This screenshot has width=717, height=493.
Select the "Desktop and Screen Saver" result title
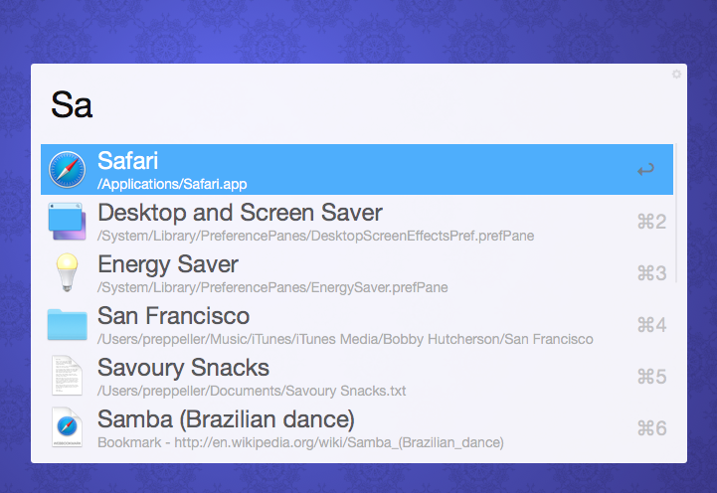point(240,213)
